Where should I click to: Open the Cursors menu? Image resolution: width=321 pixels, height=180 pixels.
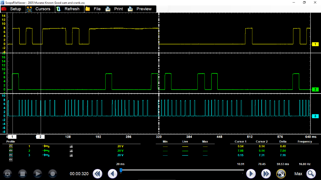(39, 9)
